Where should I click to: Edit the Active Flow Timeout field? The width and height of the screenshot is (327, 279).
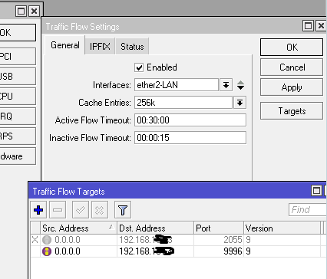[190, 120]
